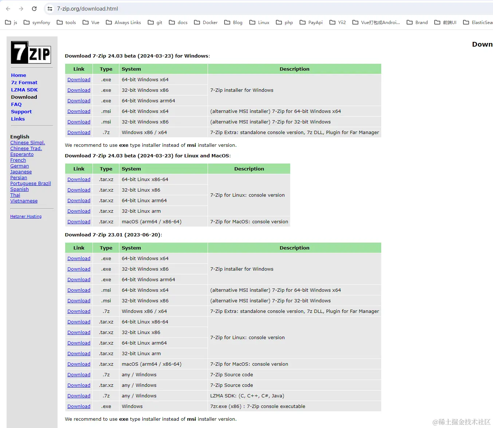Click the 7-Zip logo image
This screenshot has width=493, height=428.
(31, 52)
